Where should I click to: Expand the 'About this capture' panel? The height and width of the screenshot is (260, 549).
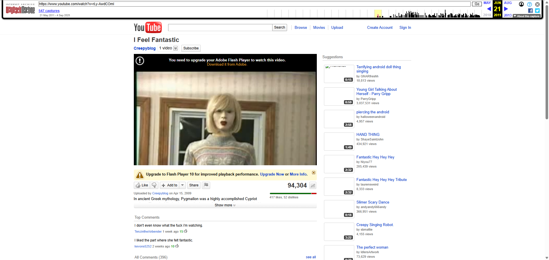526,16
